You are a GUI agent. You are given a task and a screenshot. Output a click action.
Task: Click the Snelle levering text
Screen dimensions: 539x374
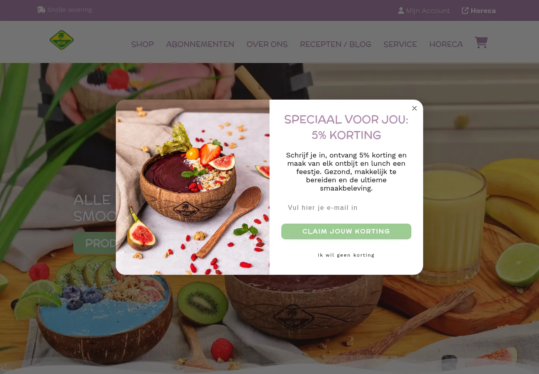point(69,10)
